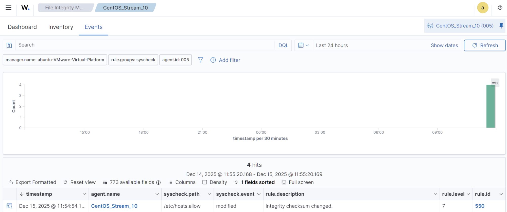This screenshot has width=507, height=212.
Task: Expand the timestamp column header menu
Action: 84,194
